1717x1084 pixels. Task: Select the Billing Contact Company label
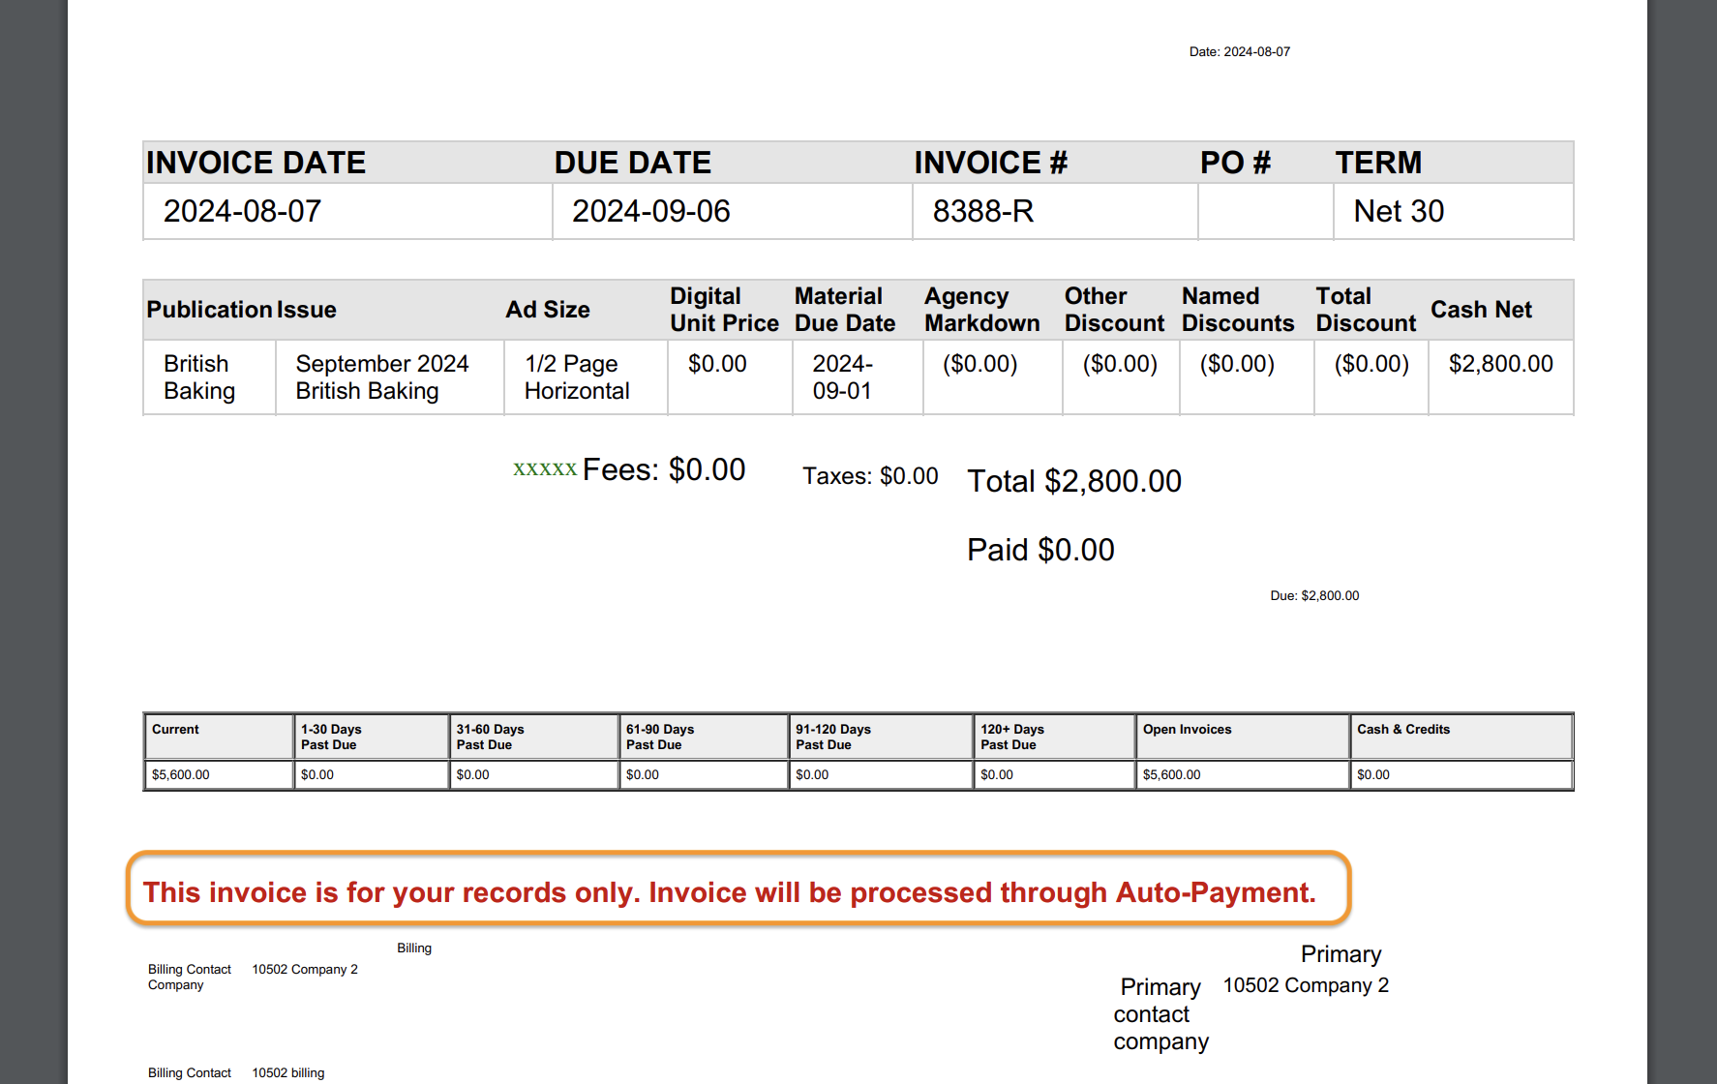point(189,977)
